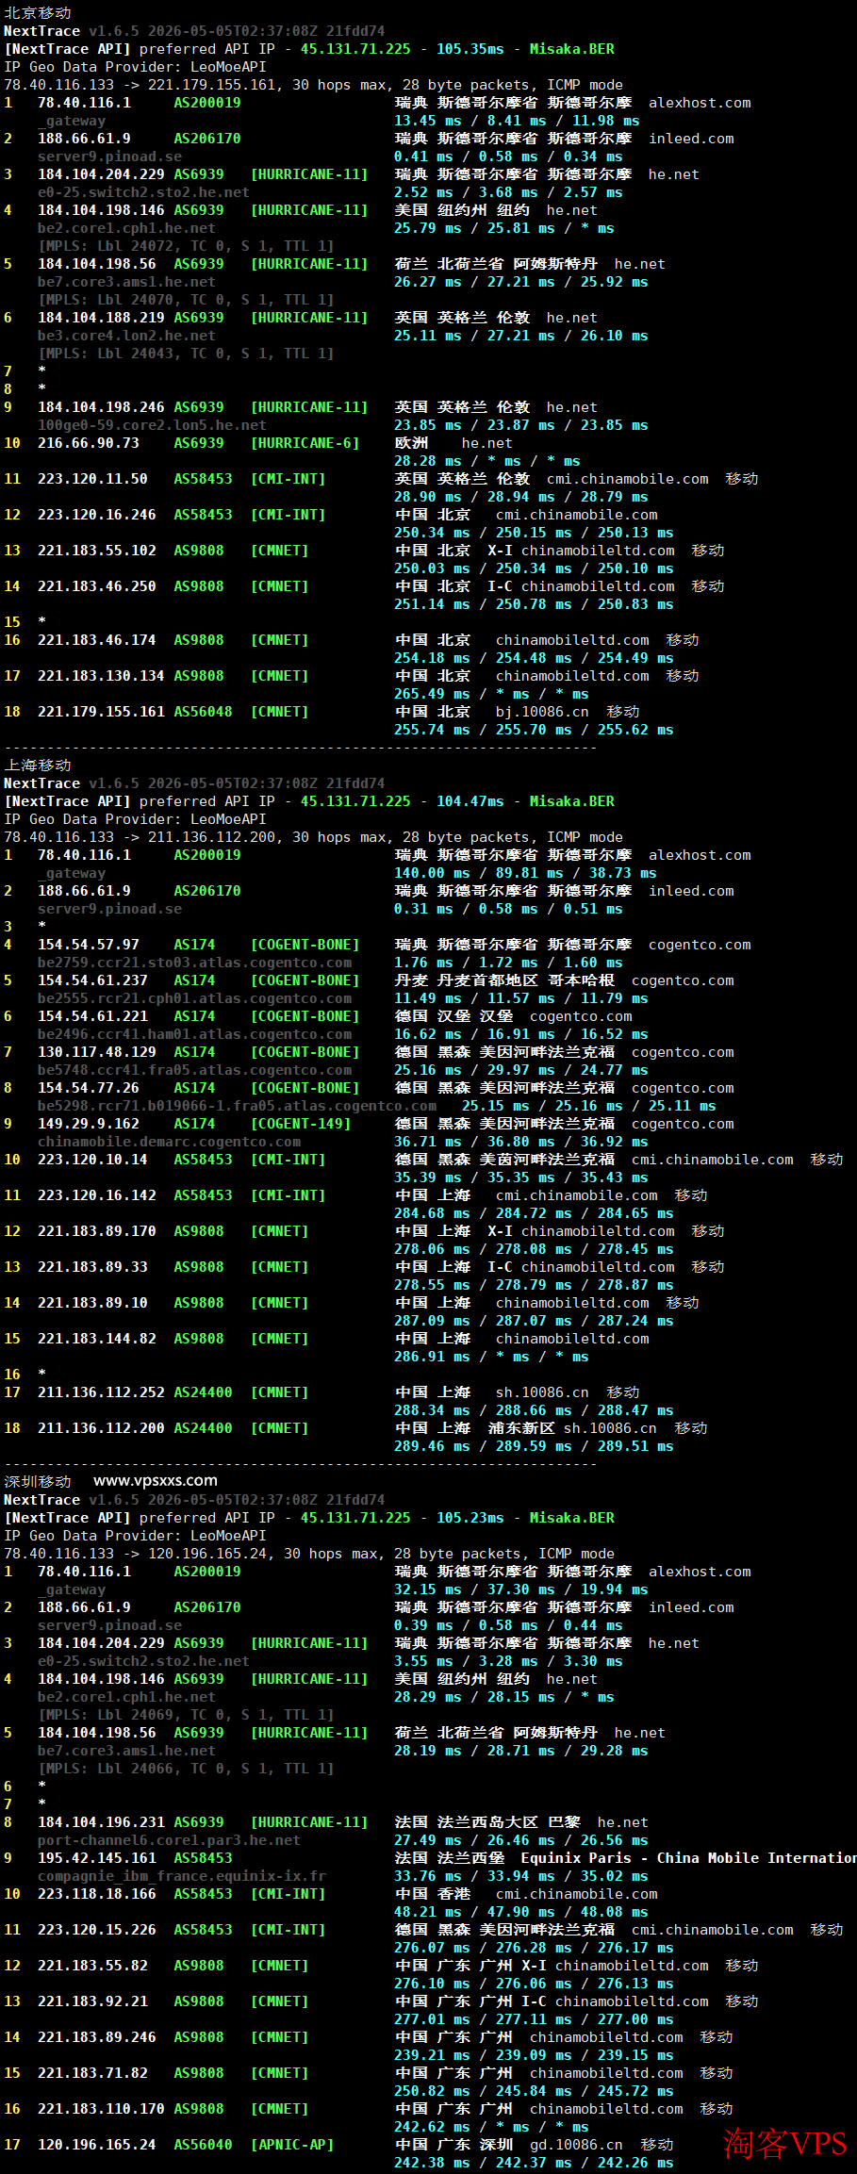Select IP 221.183.110.170

[101, 2109]
